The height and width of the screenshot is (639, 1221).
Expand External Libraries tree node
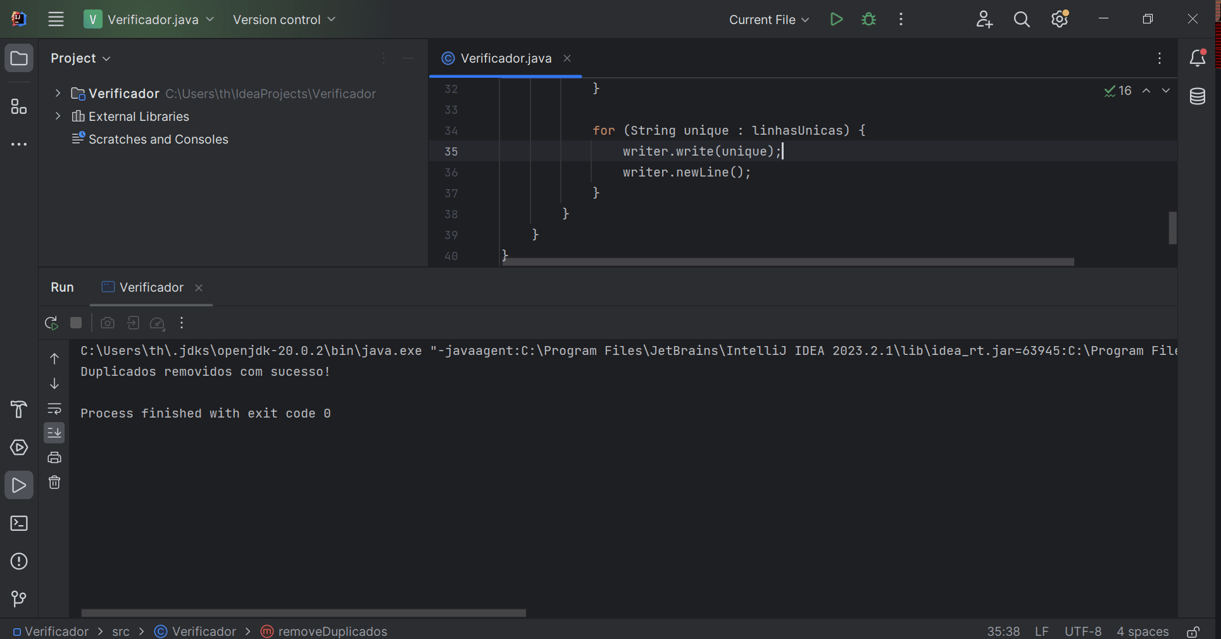[58, 116]
